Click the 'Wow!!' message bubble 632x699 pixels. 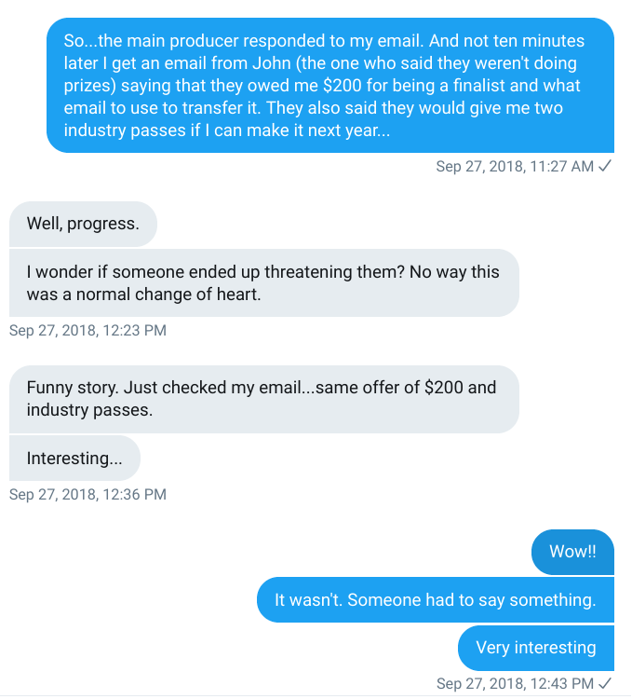pyautogui.click(x=572, y=552)
